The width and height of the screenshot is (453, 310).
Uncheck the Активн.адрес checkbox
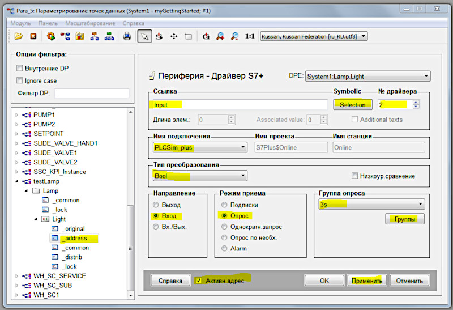[x=198, y=281]
